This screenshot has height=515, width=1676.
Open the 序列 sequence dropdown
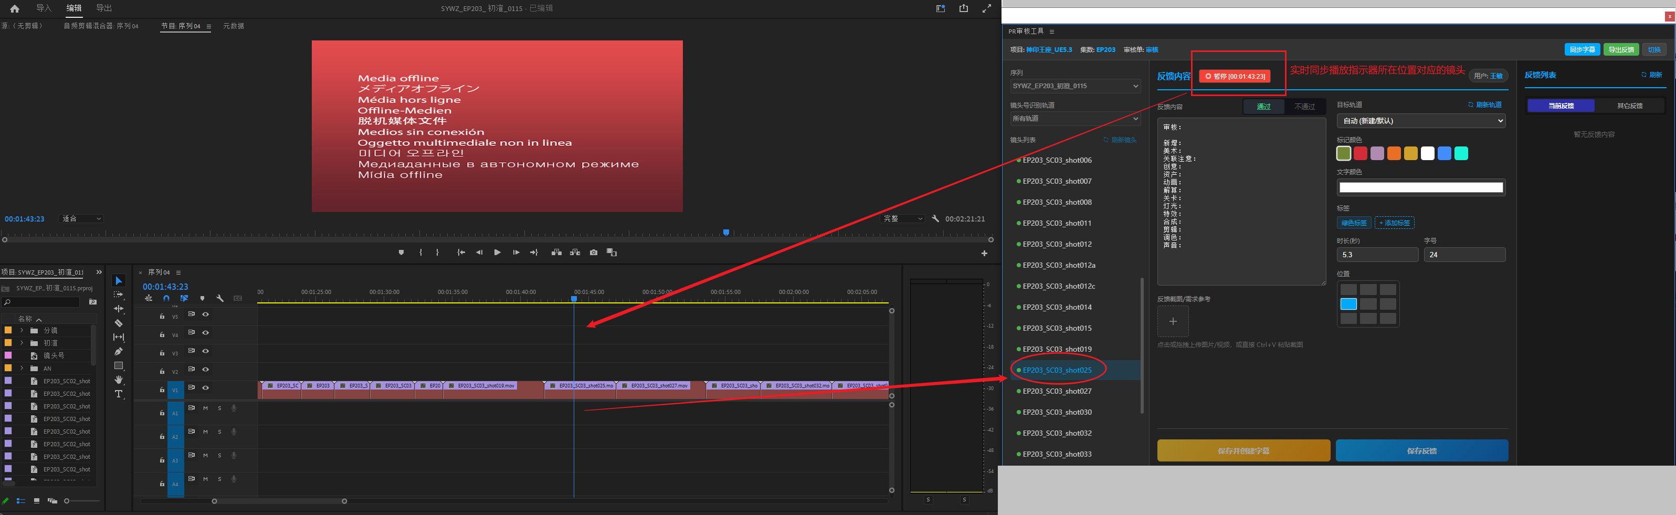pos(1075,86)
